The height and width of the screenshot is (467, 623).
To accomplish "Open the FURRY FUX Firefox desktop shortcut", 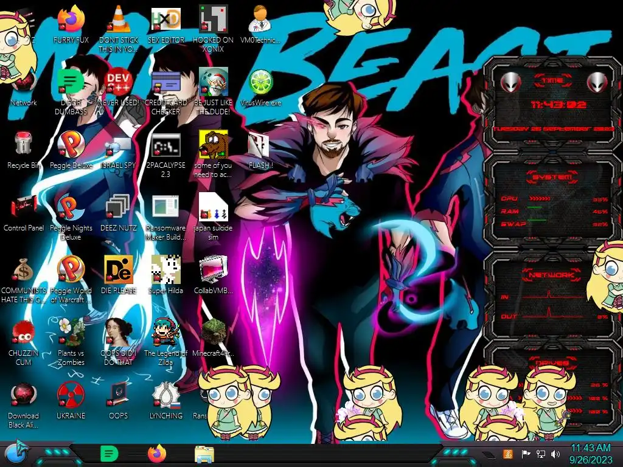I will pos(71,19).
